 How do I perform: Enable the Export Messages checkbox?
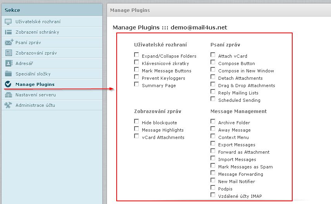(213, 144)
